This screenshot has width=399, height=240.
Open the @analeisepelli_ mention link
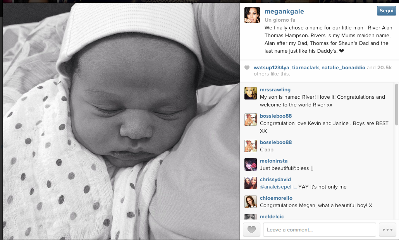point(278,187)
